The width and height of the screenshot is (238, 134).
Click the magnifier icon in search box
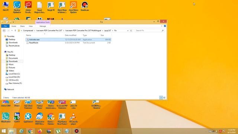pyautogui.click(x=163, y=31)
